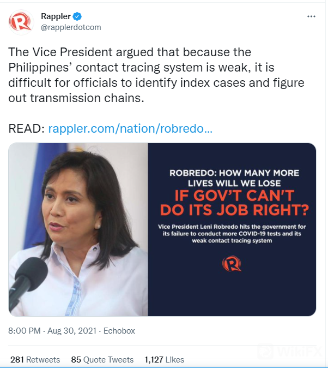The width and height of the screenshot is (328, 368).
Task: Click the "READ:" label before the link
Action: coord(27,129)
